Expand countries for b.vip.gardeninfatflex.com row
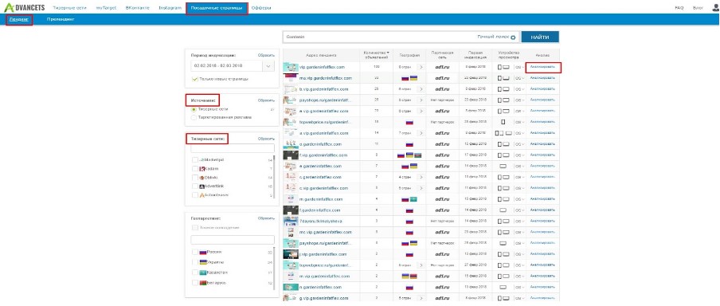 pos(421,89)
